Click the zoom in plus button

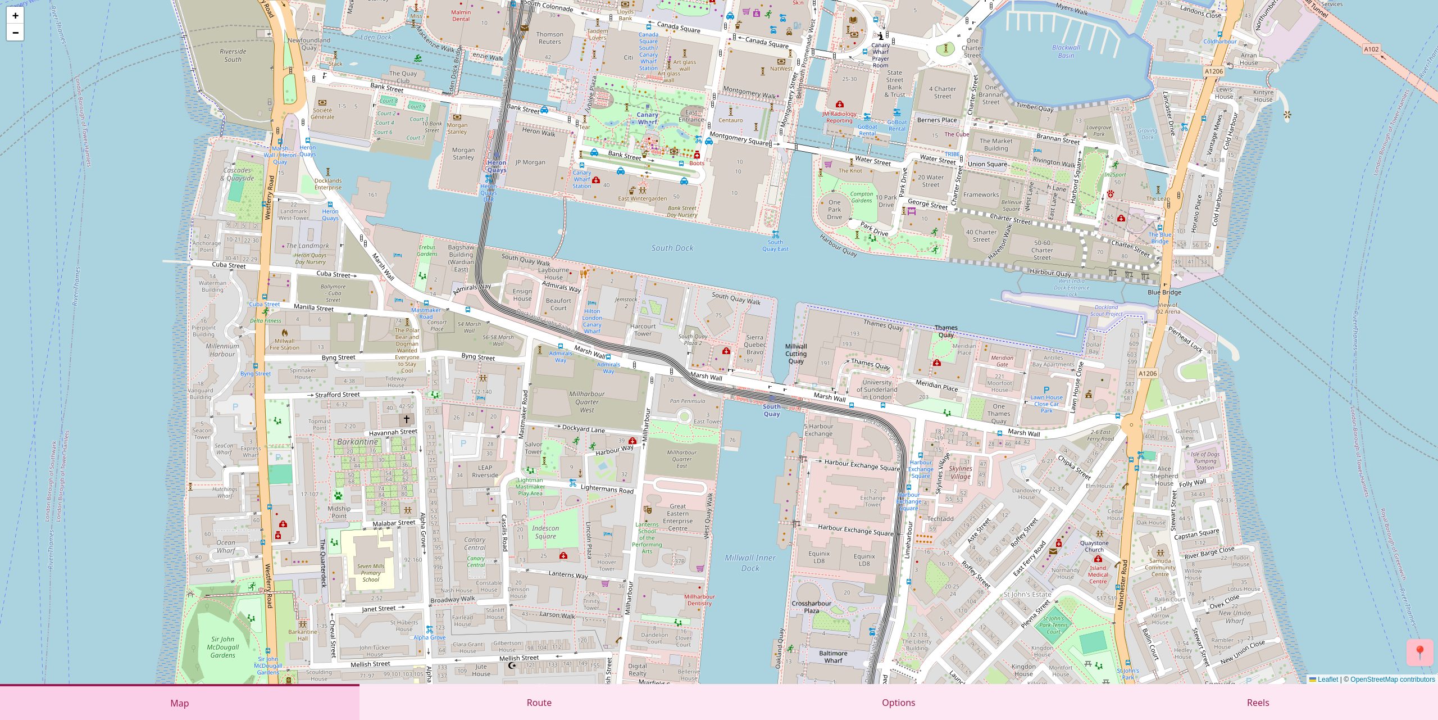[x=15, y=16]
